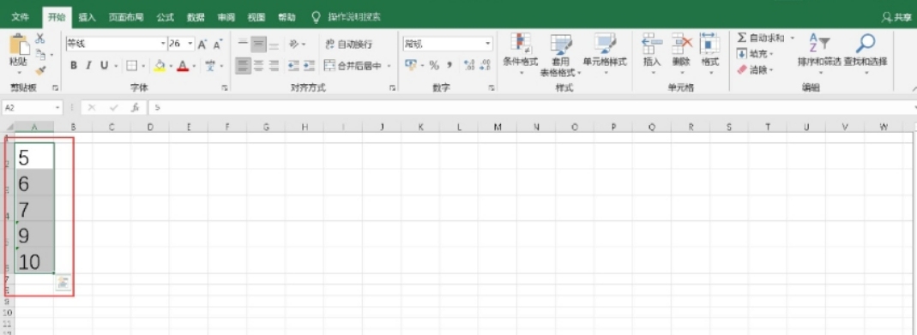Toggle align left
Screen dimensions: 917x335
pos(243,65)
